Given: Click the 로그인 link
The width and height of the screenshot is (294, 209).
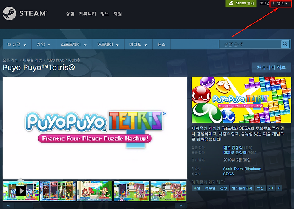Looking at the screenshot, I should (265, 3).
